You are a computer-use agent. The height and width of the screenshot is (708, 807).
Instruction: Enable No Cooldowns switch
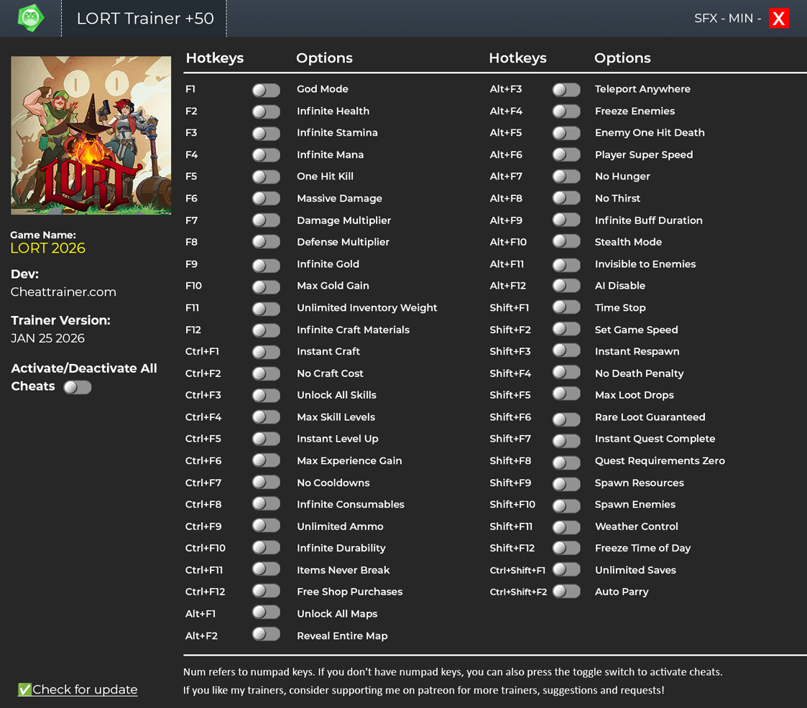(266, 483)
